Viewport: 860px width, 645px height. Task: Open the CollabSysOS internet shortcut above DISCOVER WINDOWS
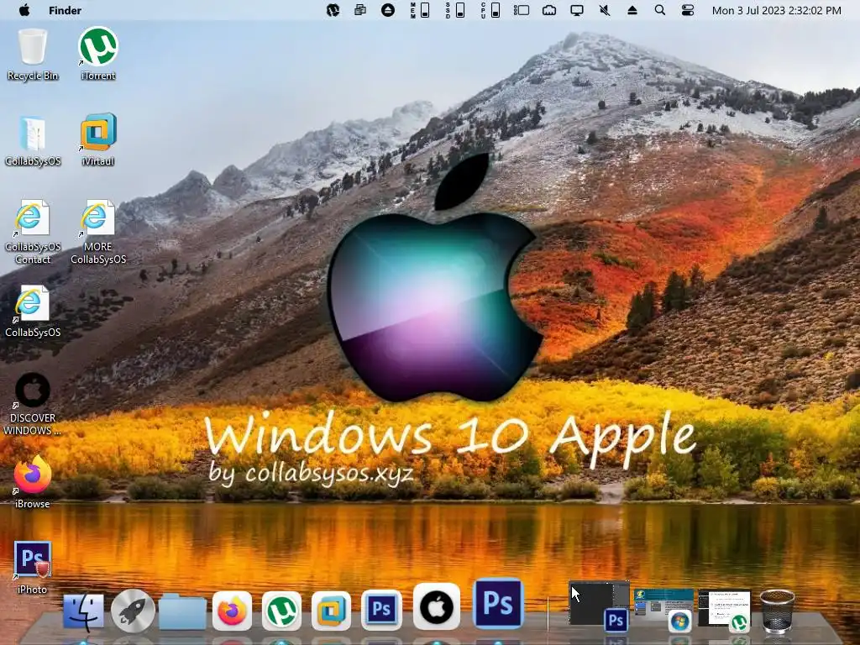[33, 311]
